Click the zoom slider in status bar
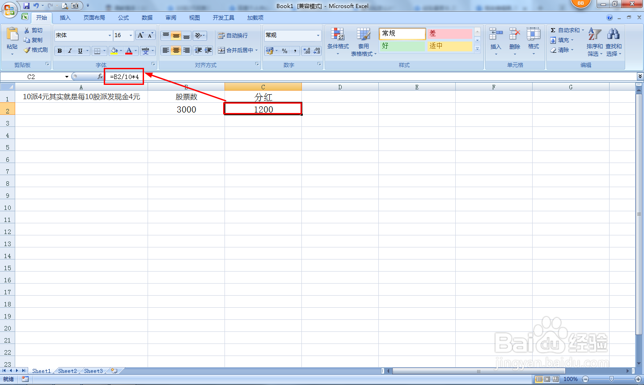 pyautogui.click(x=612, y=379)
